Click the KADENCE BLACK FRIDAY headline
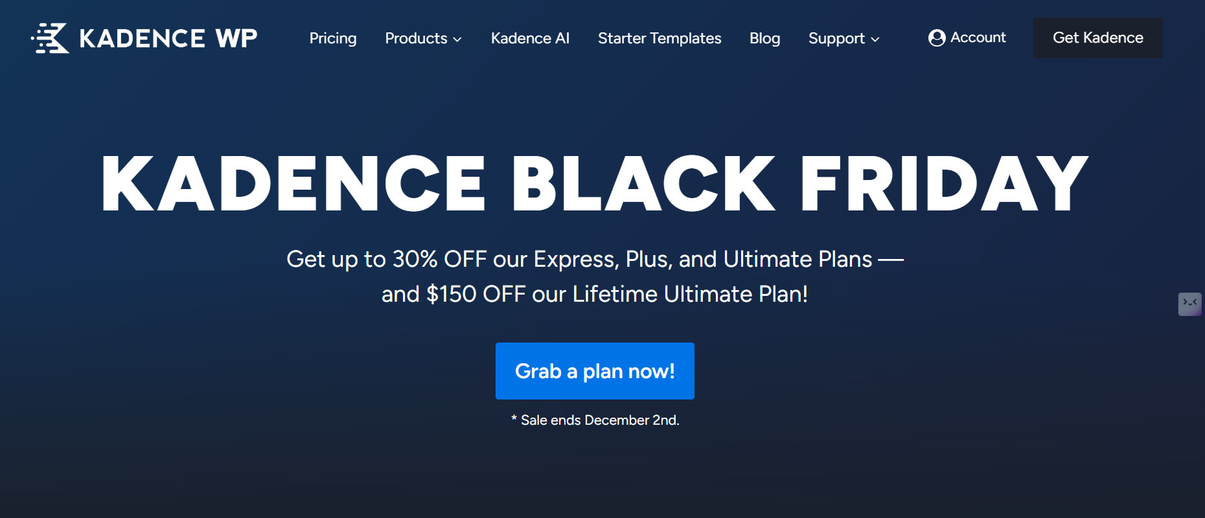 pos(595,184)
